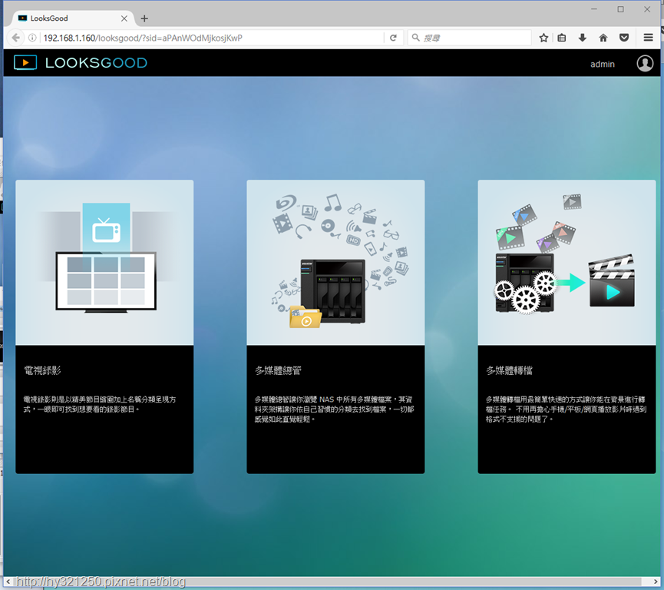664x590 pixels.
Task: Open the bookmarks list icon
Action: point(561,38)
